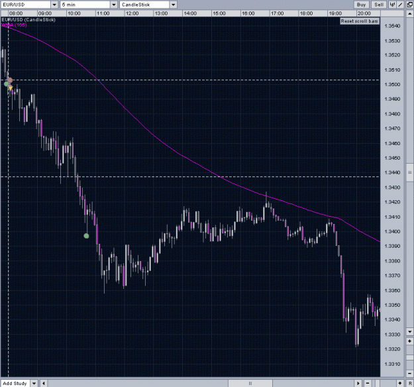Click the 16:00 time axis label
Viewport: 414px width, 387px height.
(248, 13)
